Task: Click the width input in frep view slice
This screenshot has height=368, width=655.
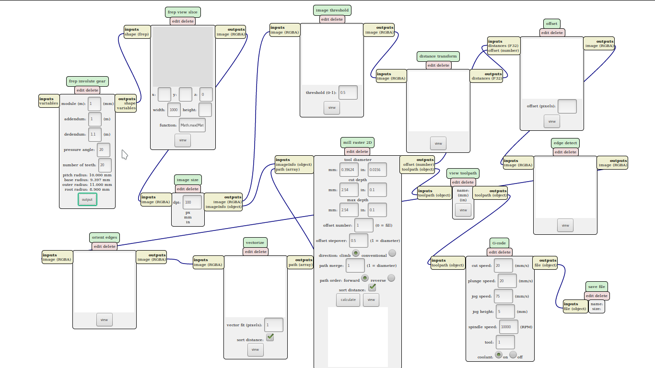Action: 174,110
